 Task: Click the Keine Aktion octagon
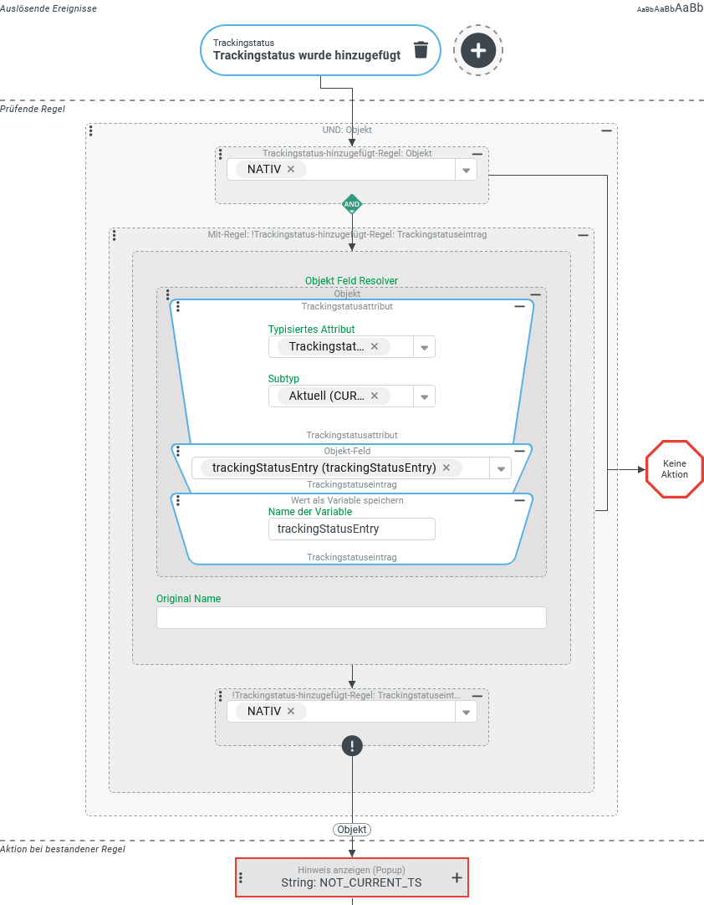[675, 469]
